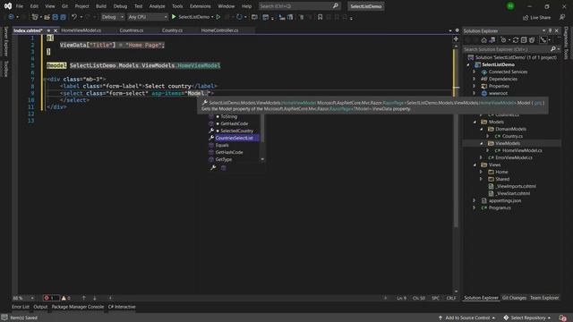
Task: Switch to Country.cs editor tab
Action: click(172, 30)
